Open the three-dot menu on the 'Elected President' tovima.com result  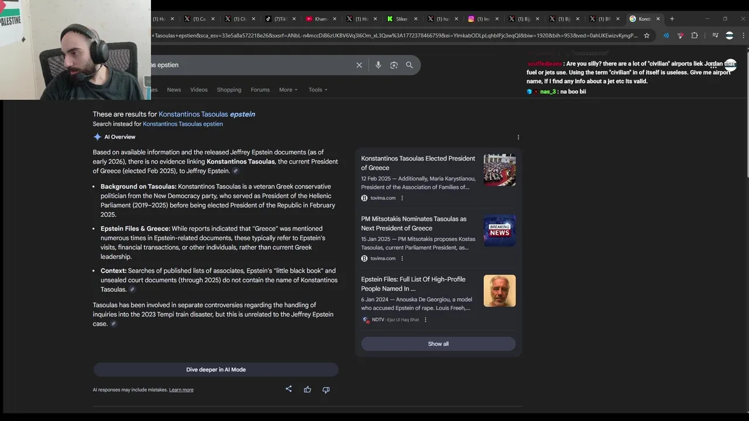(402, 198)
